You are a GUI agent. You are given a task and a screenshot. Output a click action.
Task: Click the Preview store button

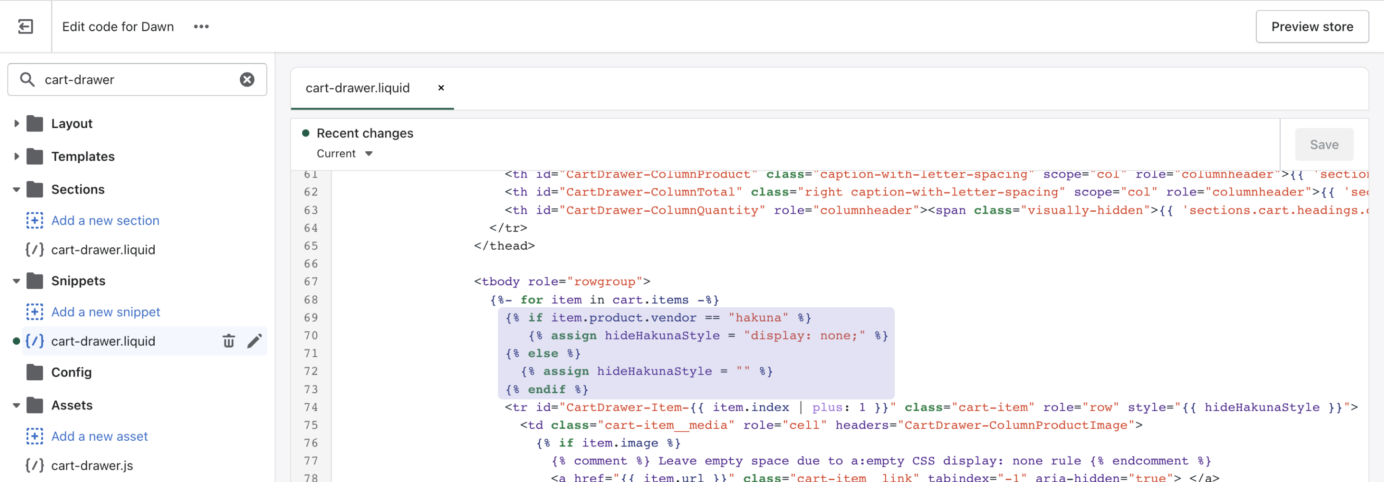click(x=1311, y=26)
